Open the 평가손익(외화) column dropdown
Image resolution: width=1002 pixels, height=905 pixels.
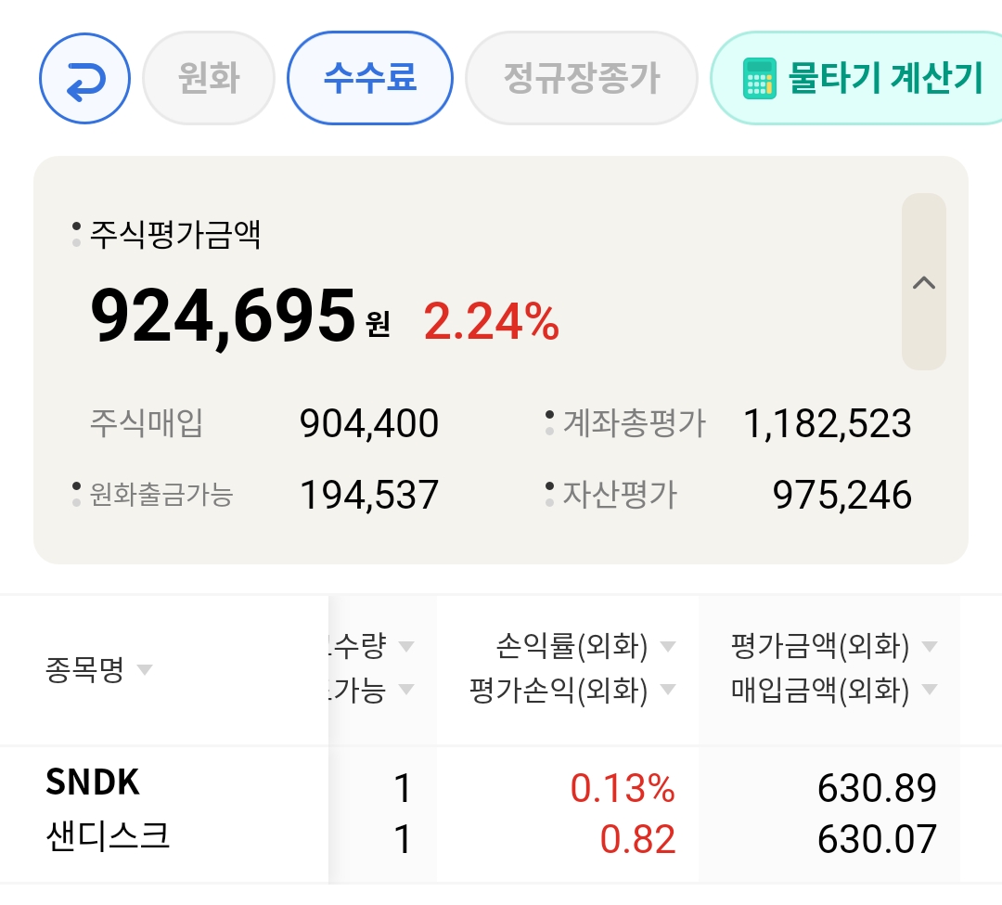[667, 690]
